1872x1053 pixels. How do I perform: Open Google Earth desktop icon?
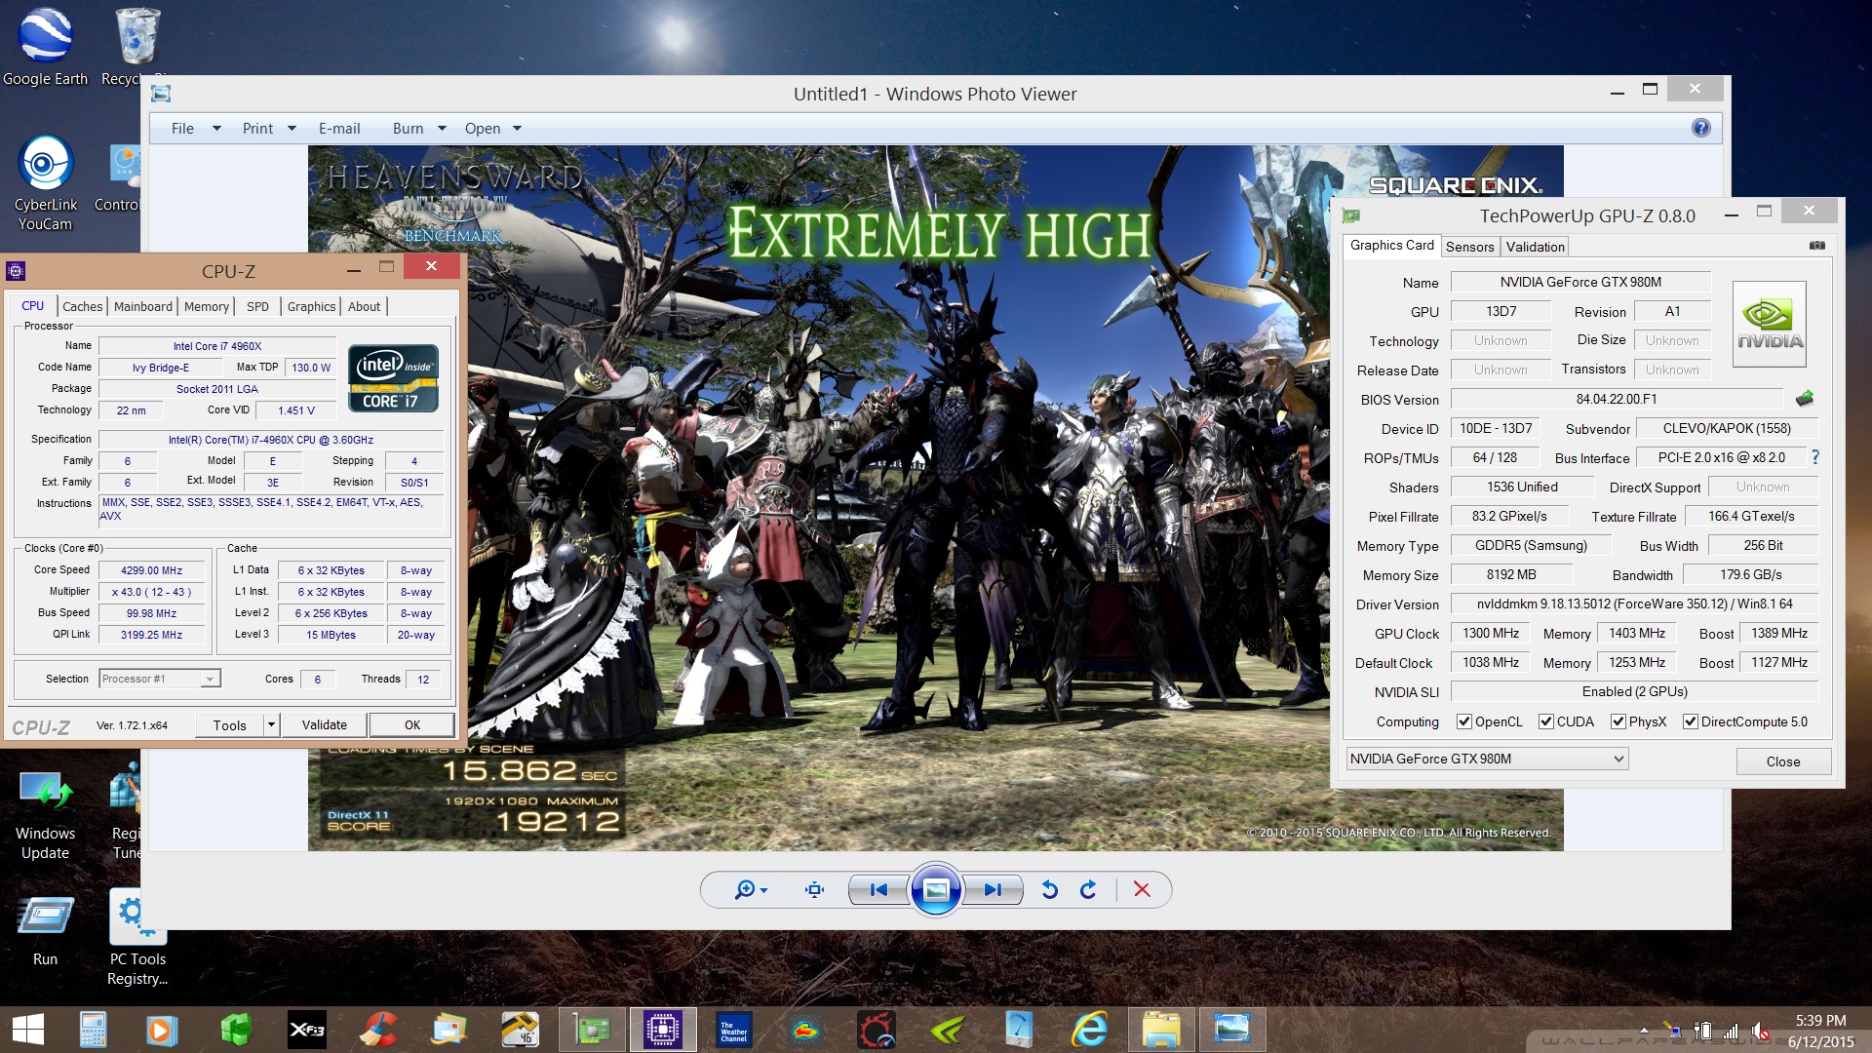click(45, 47)
